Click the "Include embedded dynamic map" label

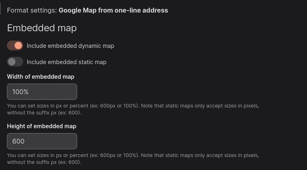pyautogui.click(x=70, y=46)
